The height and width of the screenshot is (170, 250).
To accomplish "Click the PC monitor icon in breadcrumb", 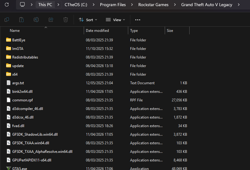I will pos(22,5).
